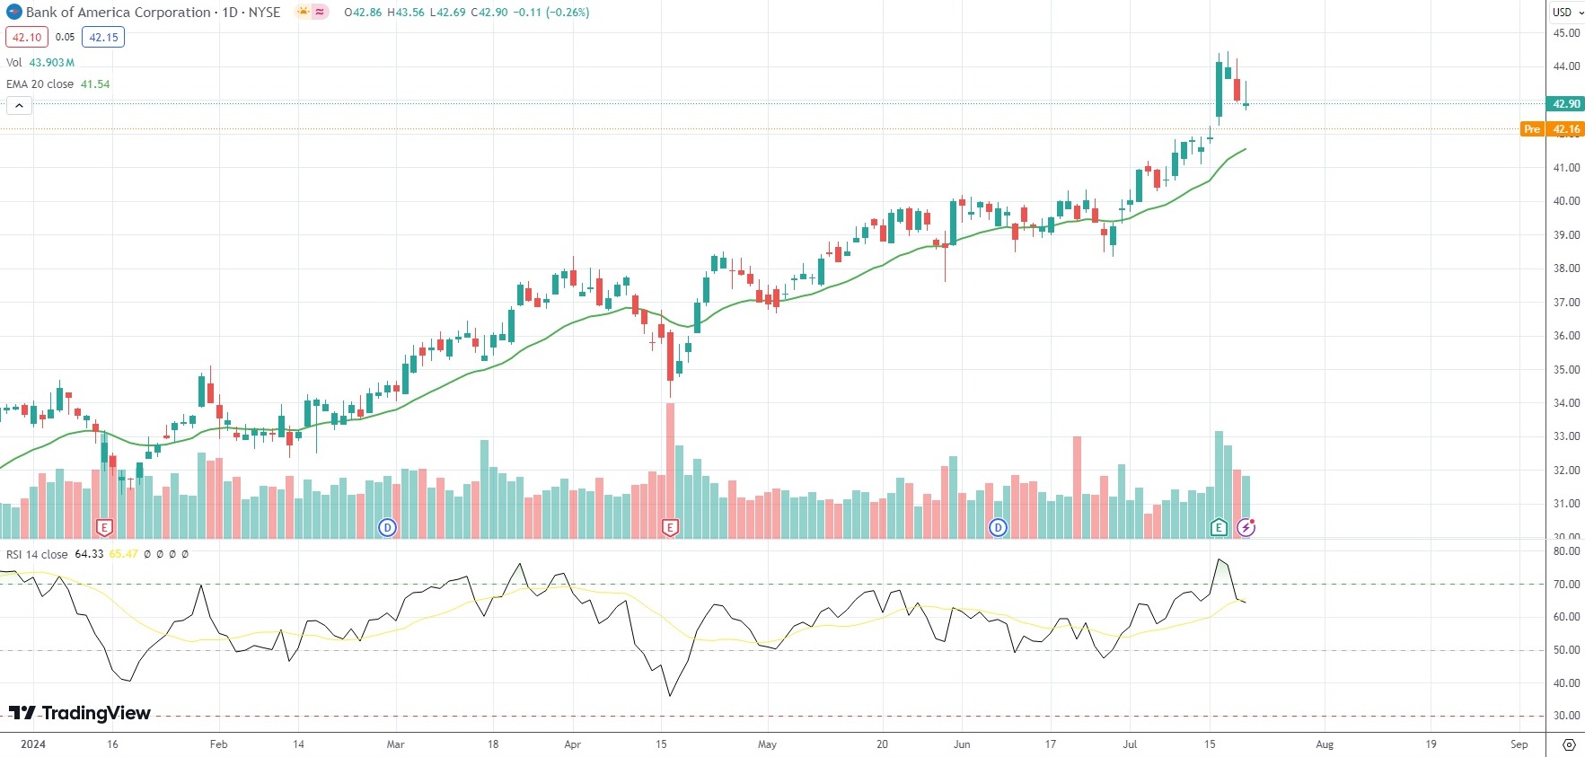Screen dimensions: 1585x757
Task: Click the 35.00 price scale label
Action: click(1567, 370)
